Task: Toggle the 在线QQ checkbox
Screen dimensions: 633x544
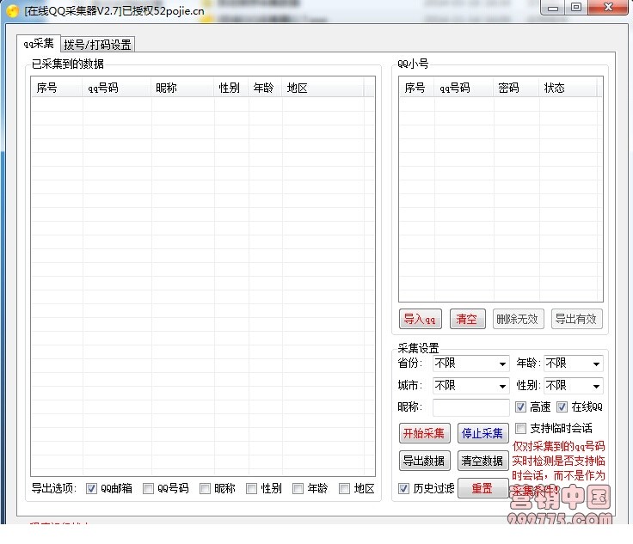Action: pyautogui.click(x=562, y=406)
